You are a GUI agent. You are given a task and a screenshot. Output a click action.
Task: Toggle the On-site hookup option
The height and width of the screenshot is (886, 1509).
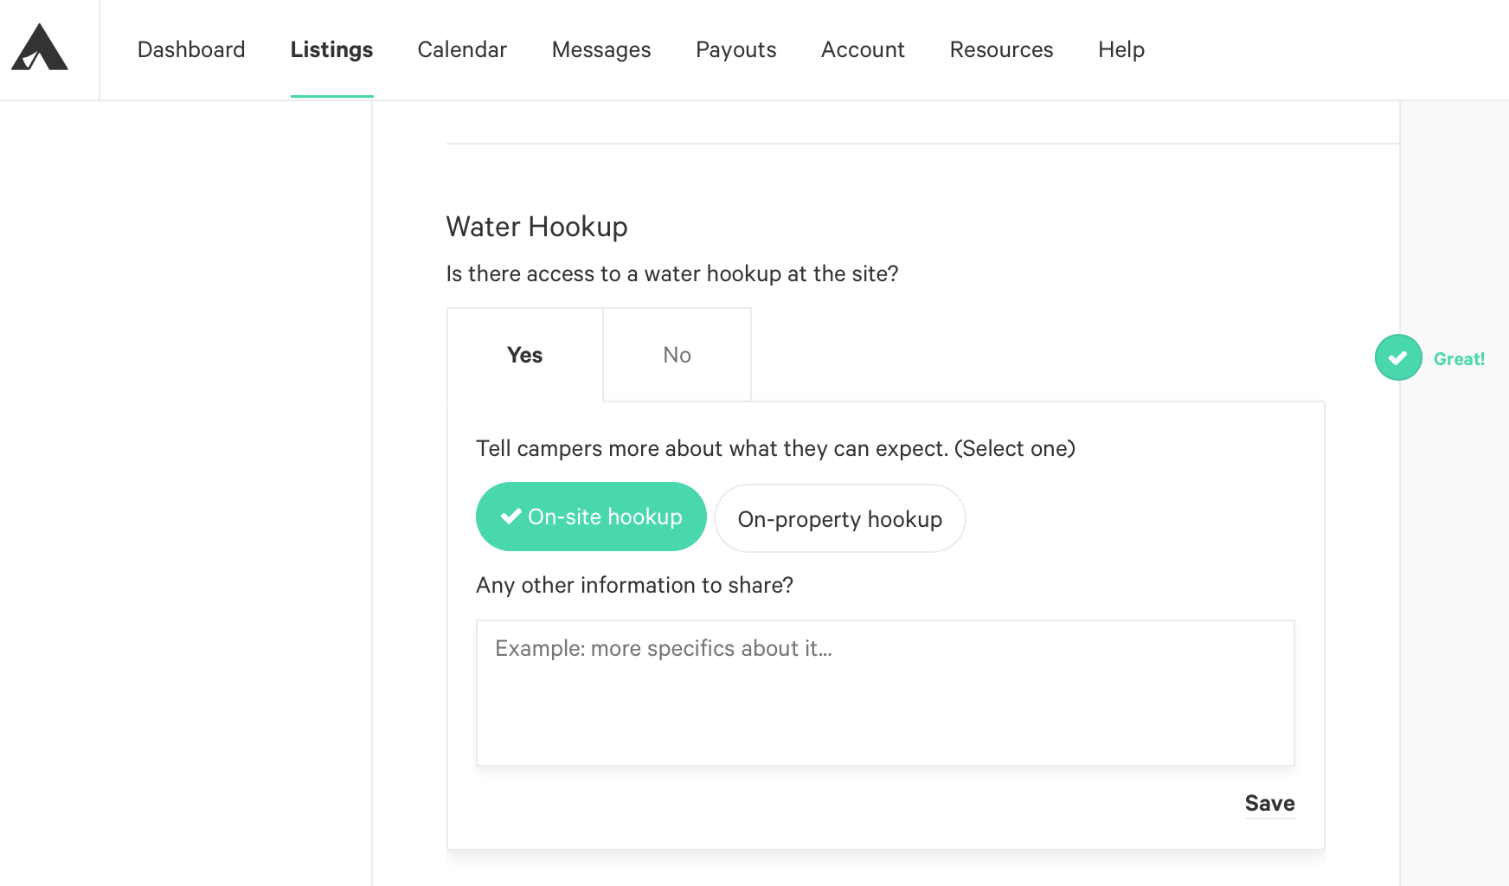591,517
